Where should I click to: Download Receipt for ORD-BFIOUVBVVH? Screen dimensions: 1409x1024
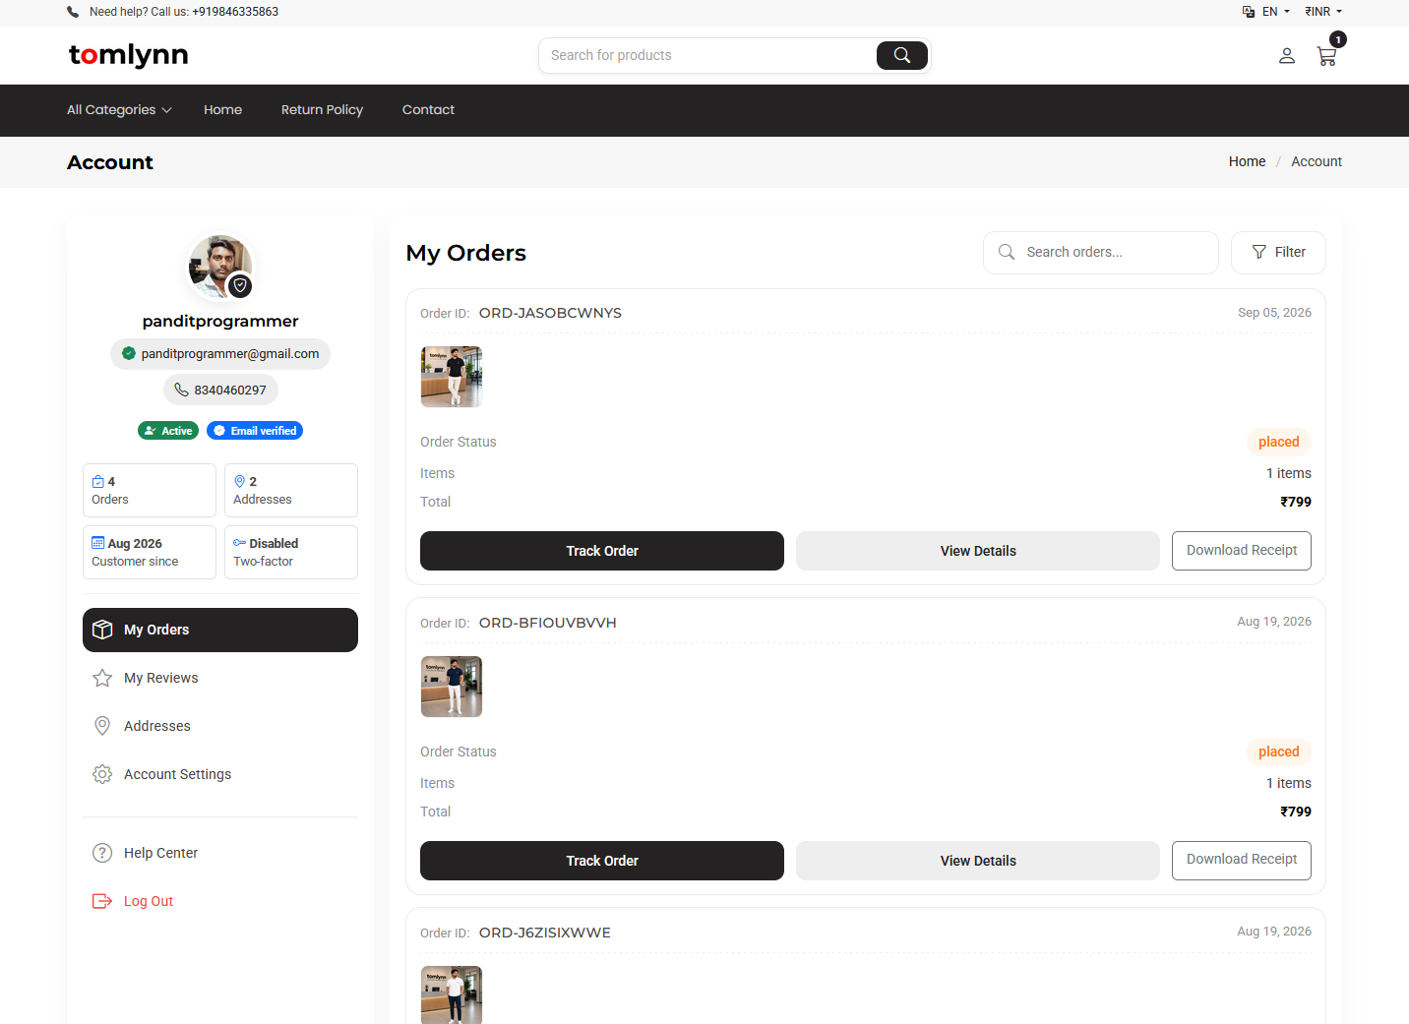[x=1242, y=861]
